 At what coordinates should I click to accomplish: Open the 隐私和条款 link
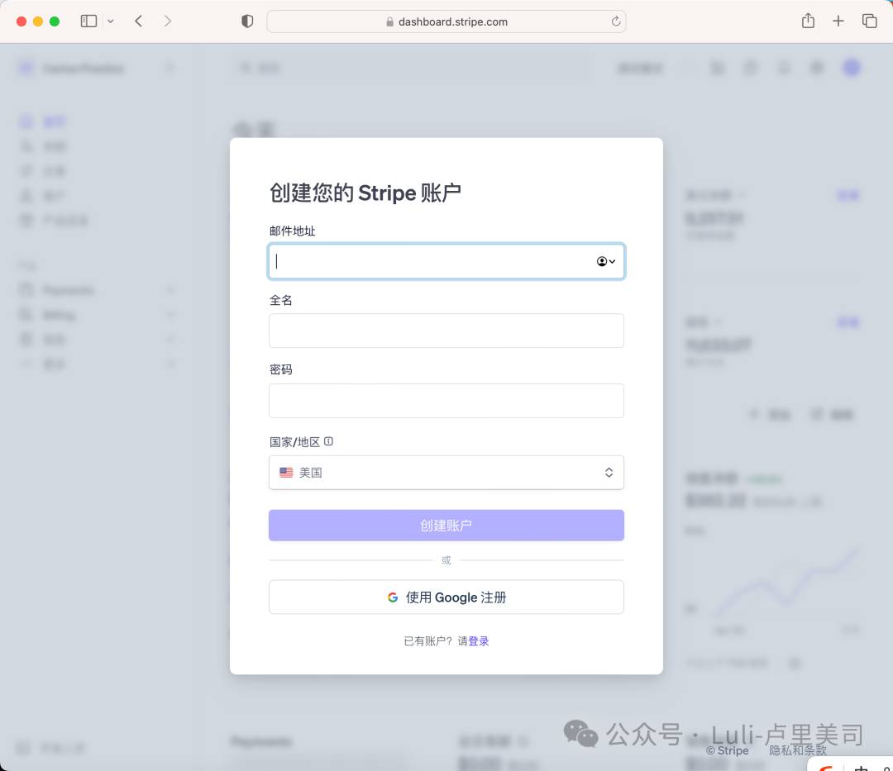[797, 750]
